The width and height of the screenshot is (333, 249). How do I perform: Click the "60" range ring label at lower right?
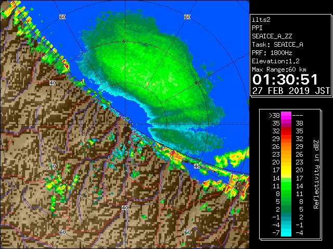(187, 232)
